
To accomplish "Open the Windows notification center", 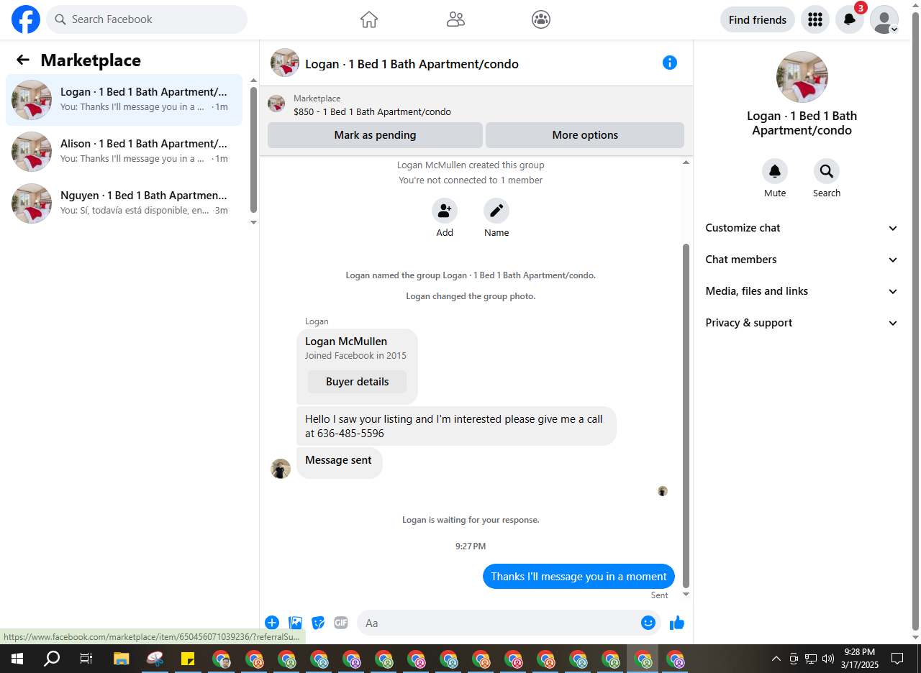I will (x=897, y=659).
